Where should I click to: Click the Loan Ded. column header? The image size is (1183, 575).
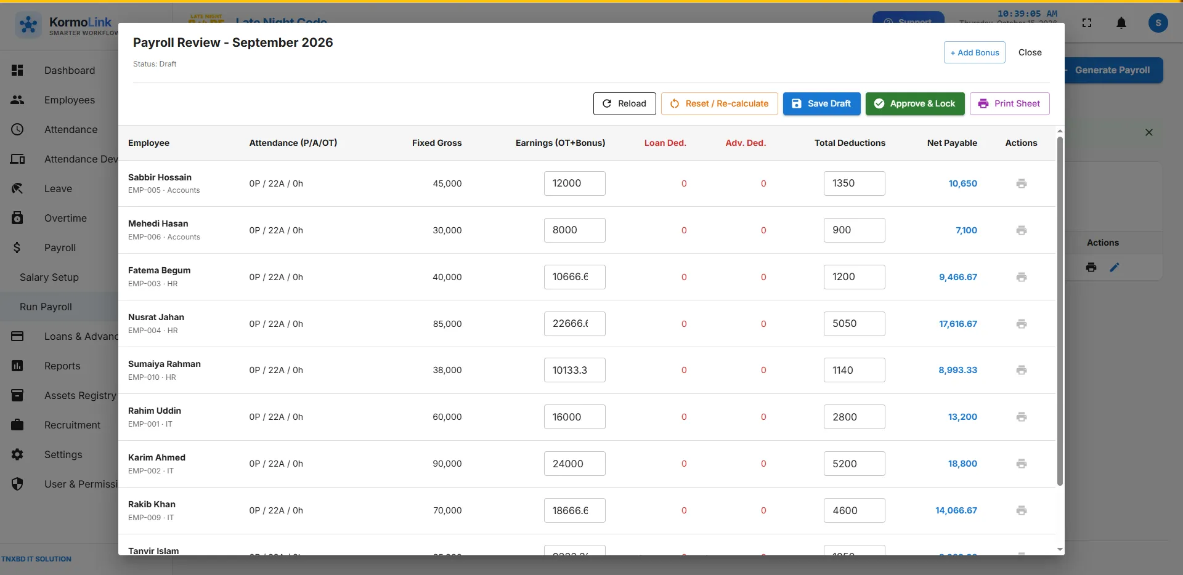point(665,143)
